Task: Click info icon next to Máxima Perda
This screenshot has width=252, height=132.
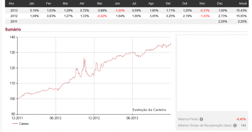Action: [x=201, y=119]
